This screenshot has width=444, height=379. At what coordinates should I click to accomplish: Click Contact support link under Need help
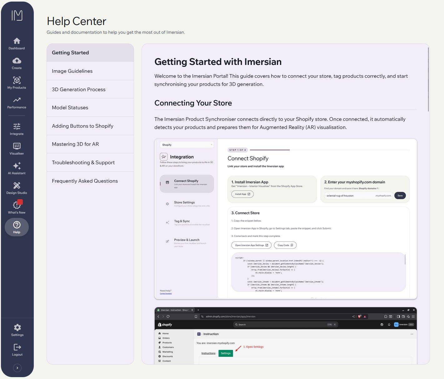[x=166, y=293]
